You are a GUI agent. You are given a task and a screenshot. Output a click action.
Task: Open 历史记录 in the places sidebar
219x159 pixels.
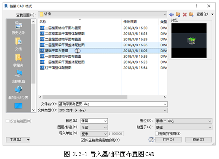click(x=19, y=28)
